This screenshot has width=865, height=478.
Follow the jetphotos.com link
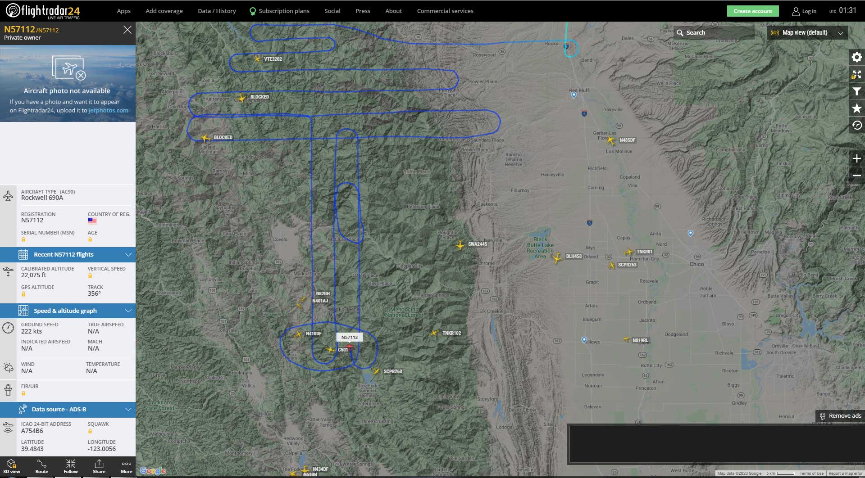coord(108,110)
